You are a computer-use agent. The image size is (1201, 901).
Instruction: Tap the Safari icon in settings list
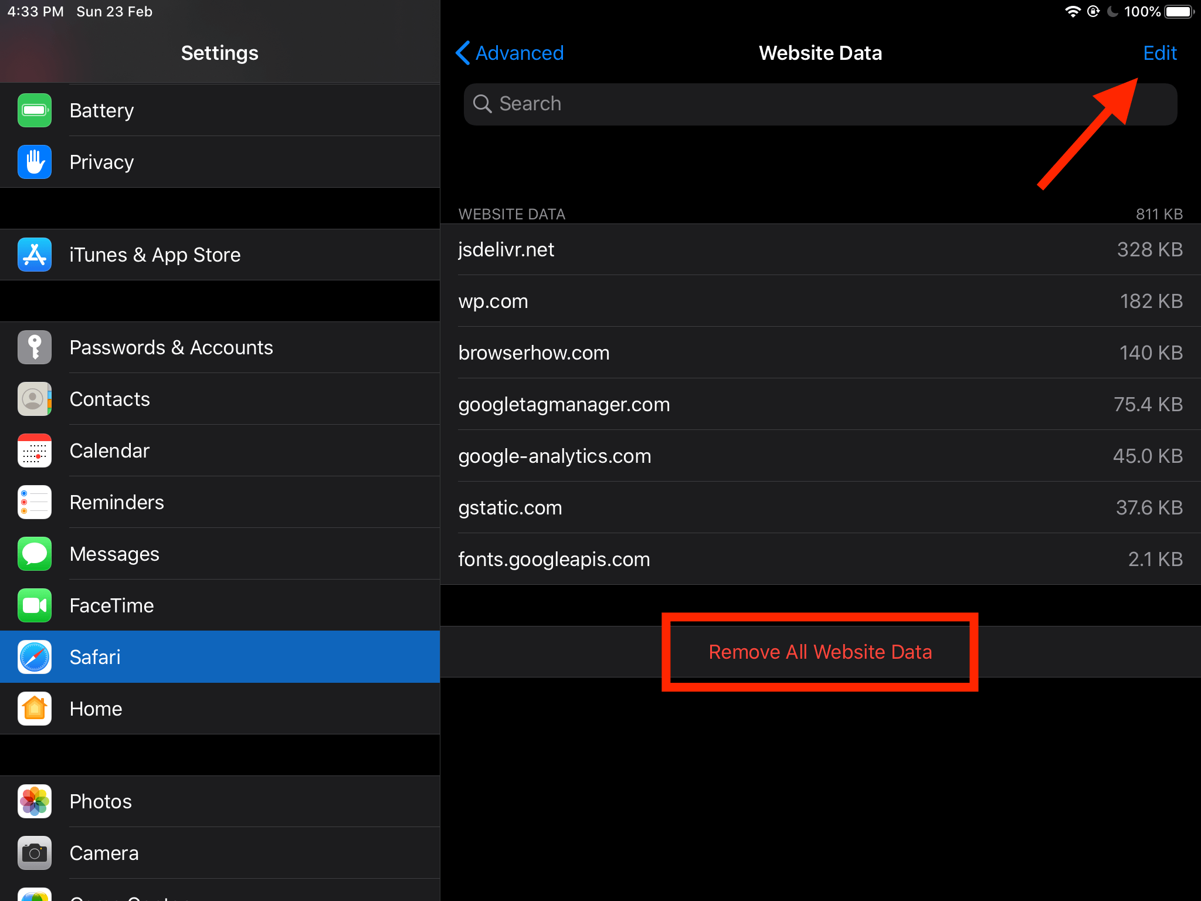click(x=35, y=657)
